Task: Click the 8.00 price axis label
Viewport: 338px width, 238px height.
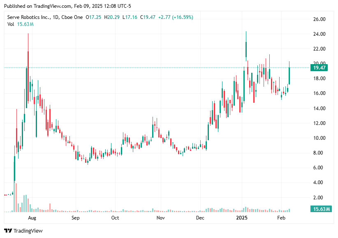Action: click(318, 153)
